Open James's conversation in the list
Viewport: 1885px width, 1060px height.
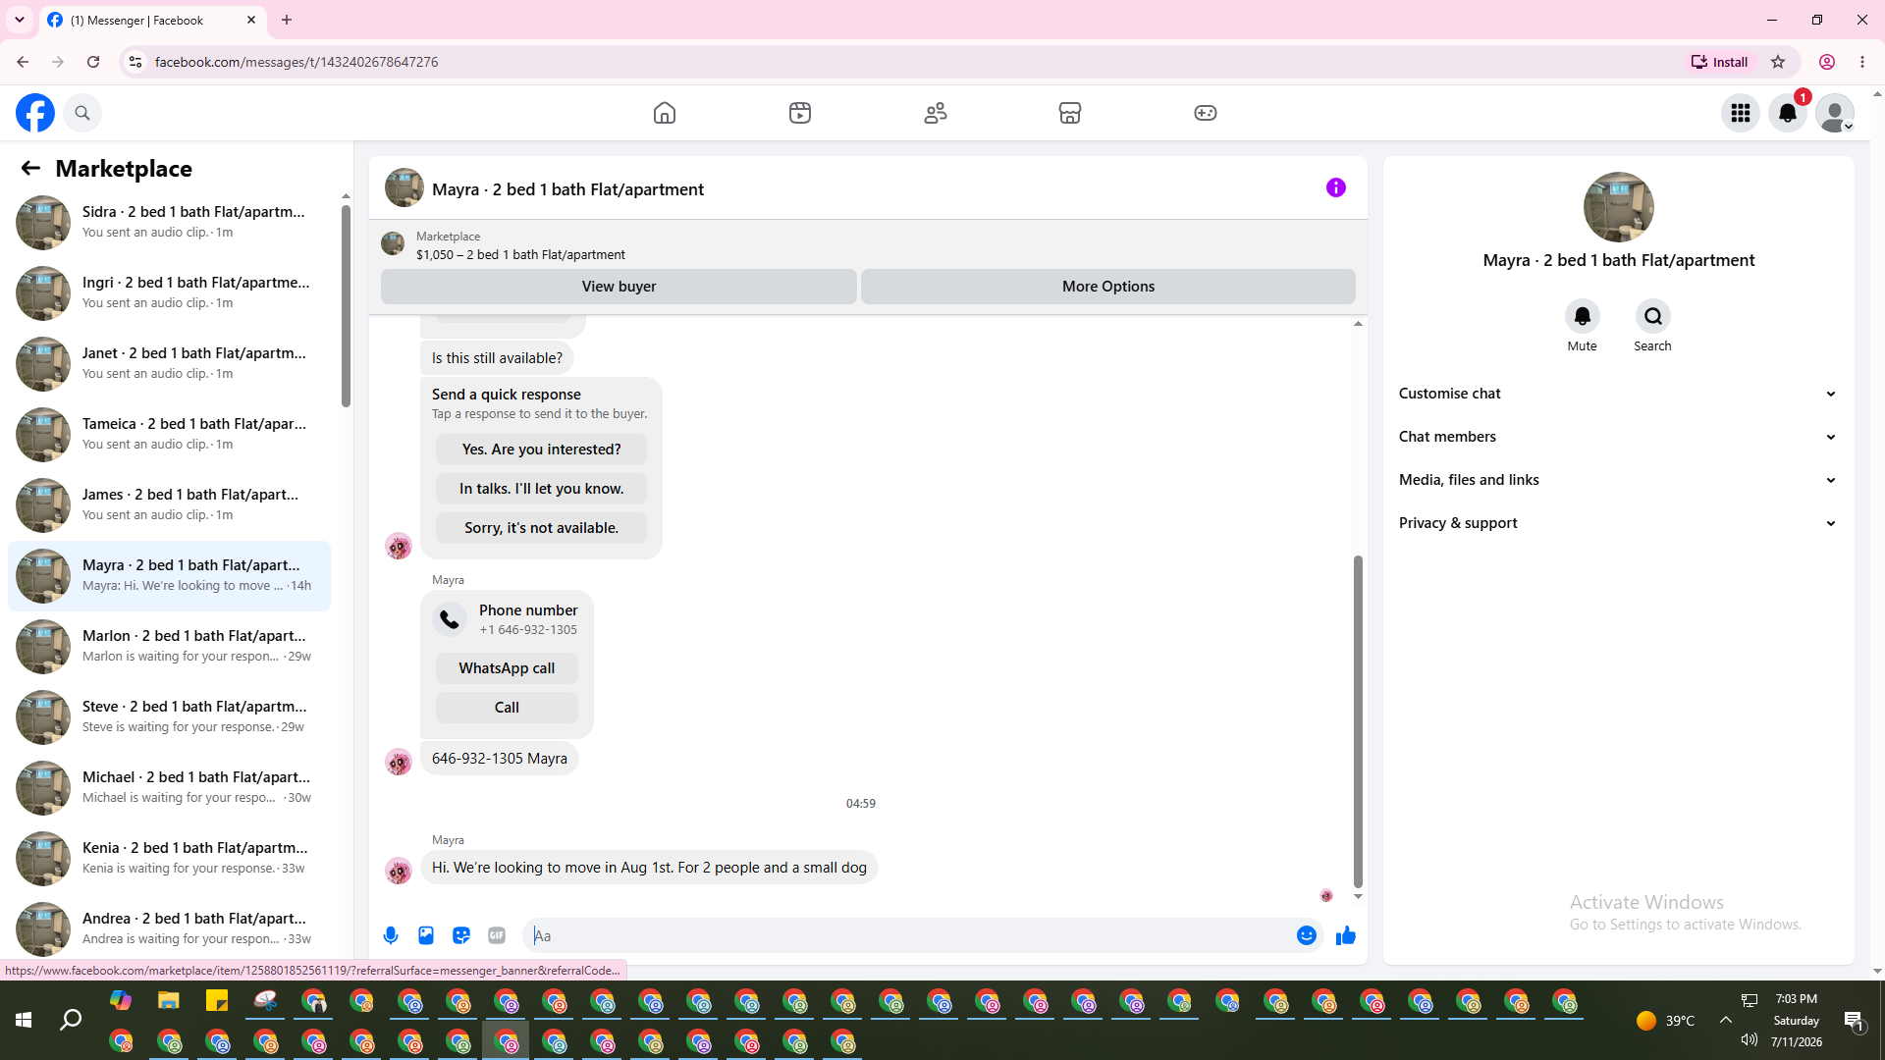click(x=169, y=505)
